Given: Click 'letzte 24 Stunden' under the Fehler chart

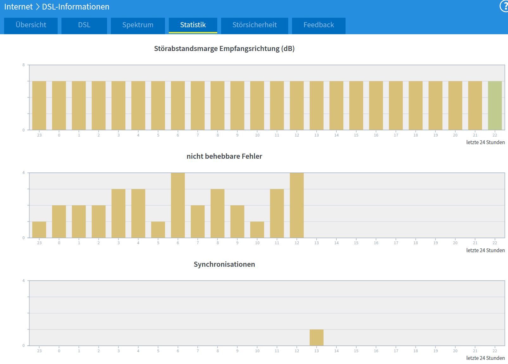Looking at the screenshot, I should [x=486, y=250].
